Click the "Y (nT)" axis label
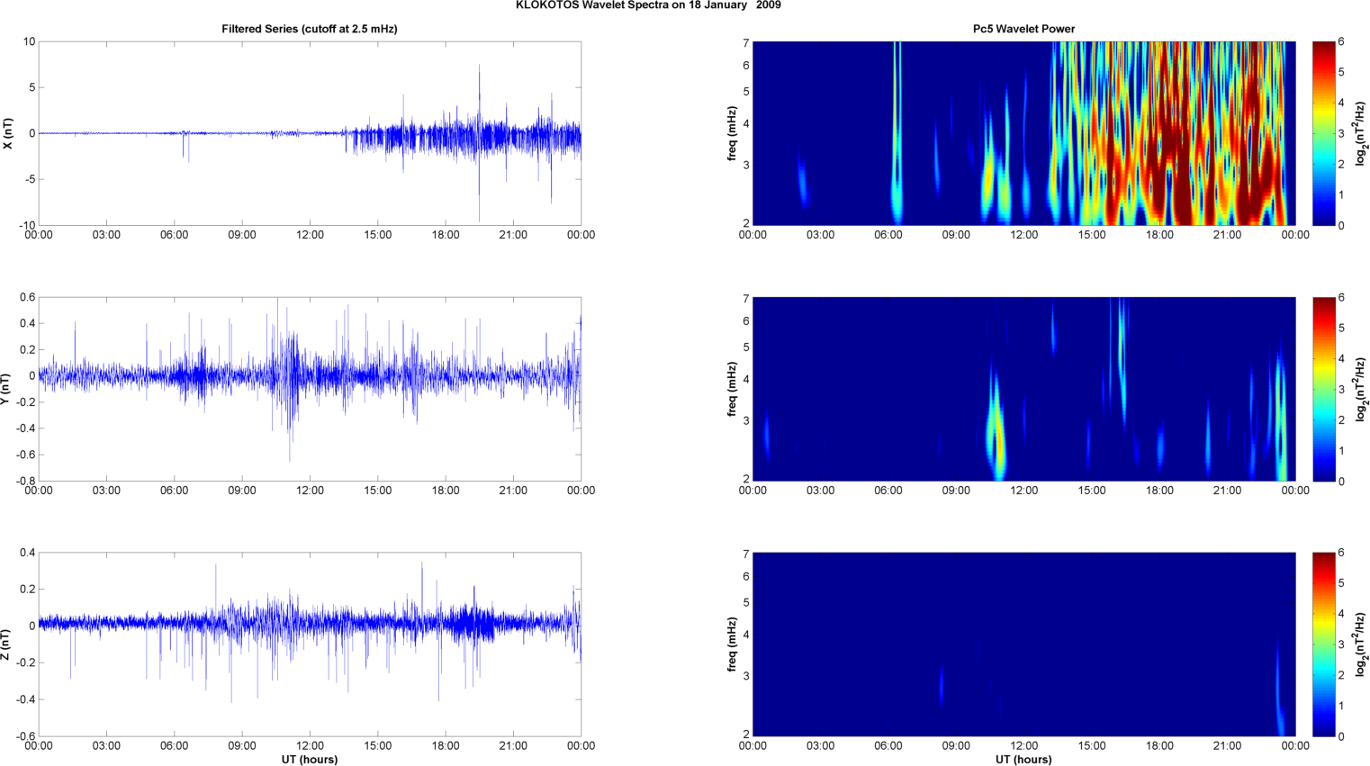1370x766 pixels. click(x=5, y=389)
